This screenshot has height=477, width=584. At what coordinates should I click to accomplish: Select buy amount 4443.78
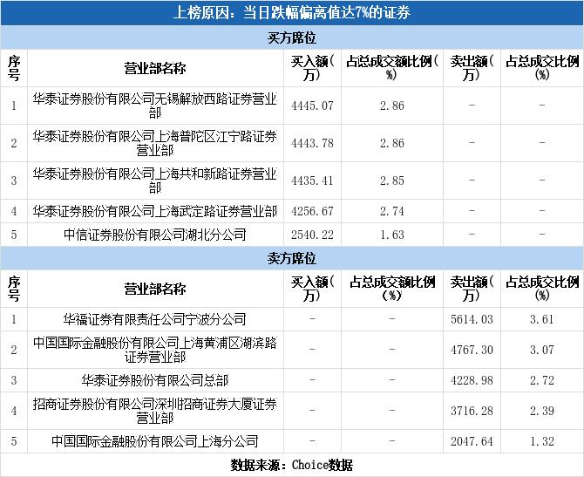click(312, 143)
